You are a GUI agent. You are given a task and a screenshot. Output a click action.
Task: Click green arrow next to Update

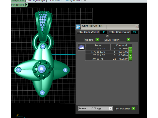[97, 40]
